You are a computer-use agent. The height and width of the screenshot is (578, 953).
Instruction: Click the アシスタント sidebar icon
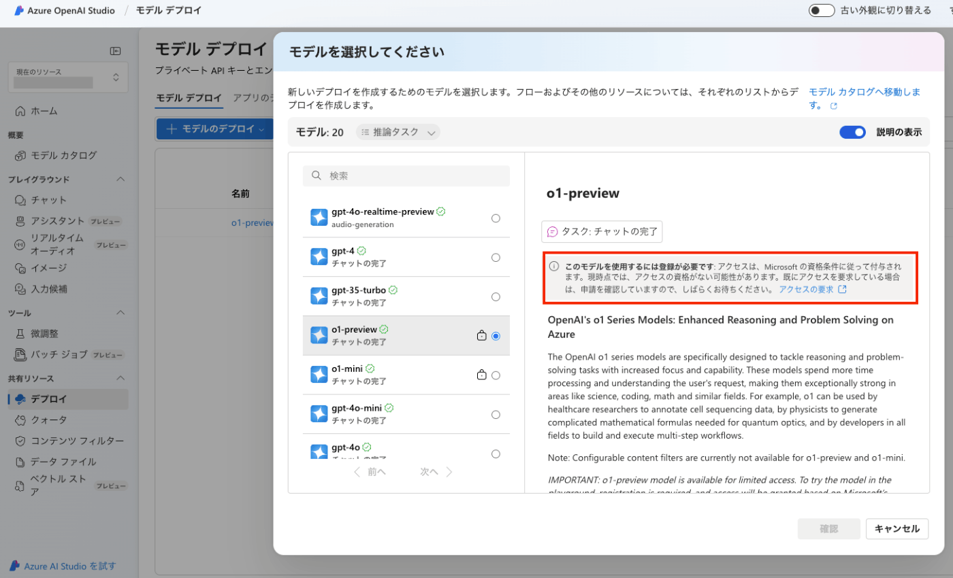[20, 221]
